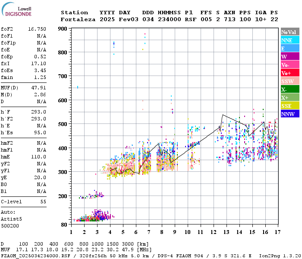Screen dimensions: 302x259
Task: Click the 500 km axis label
Action: 63,124
